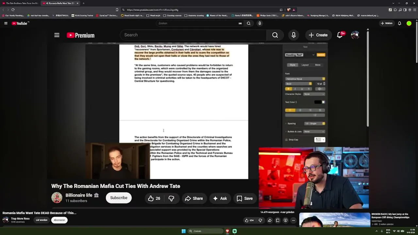Click the bookmark save icon under video

click(x=278, y=221)
